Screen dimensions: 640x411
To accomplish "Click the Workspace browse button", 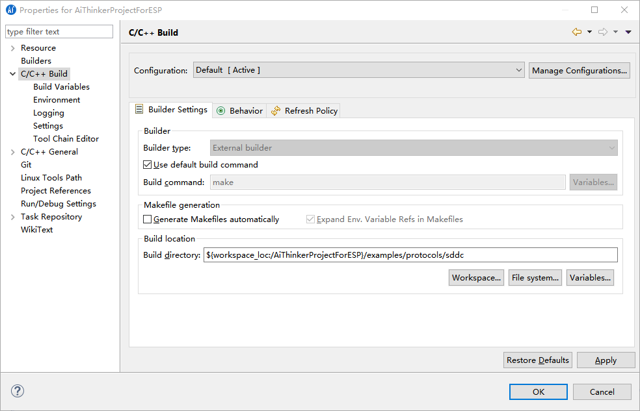I will (x=477, y=278).
